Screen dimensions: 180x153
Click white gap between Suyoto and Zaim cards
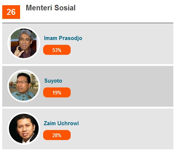tap(88, 108)
